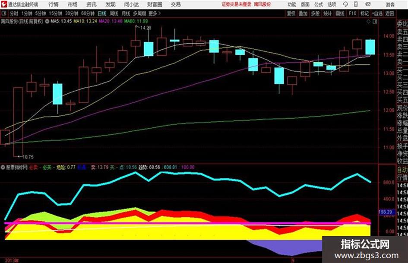Switch to the 月线 monthly tab
408x263 pixels.
(x=126, y=13)
